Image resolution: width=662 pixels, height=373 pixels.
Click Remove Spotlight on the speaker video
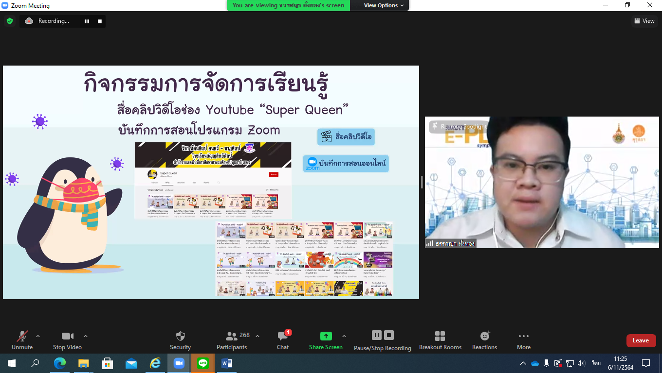coord(459,127)
